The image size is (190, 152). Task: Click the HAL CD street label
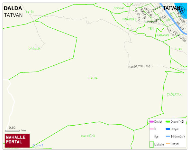[180, 26]
